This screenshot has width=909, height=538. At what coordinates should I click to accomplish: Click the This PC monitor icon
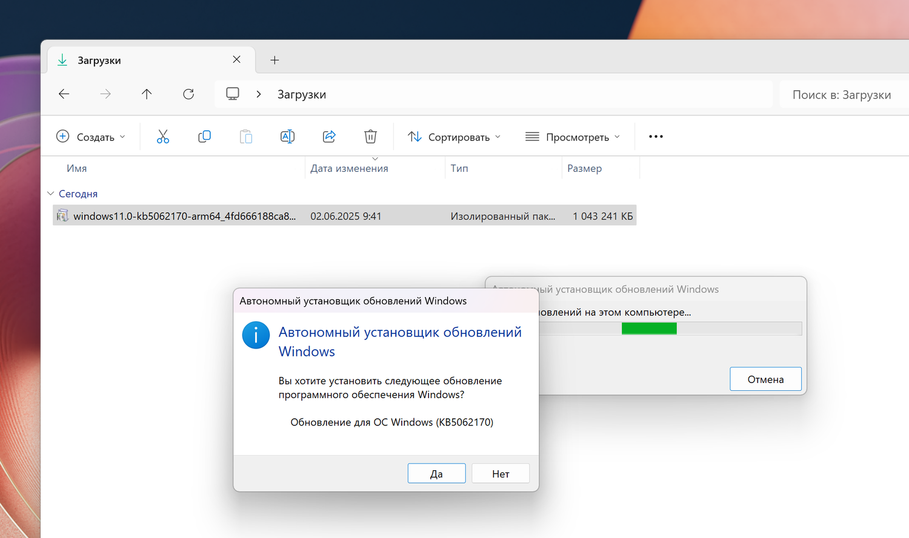[x=233, y=94]
